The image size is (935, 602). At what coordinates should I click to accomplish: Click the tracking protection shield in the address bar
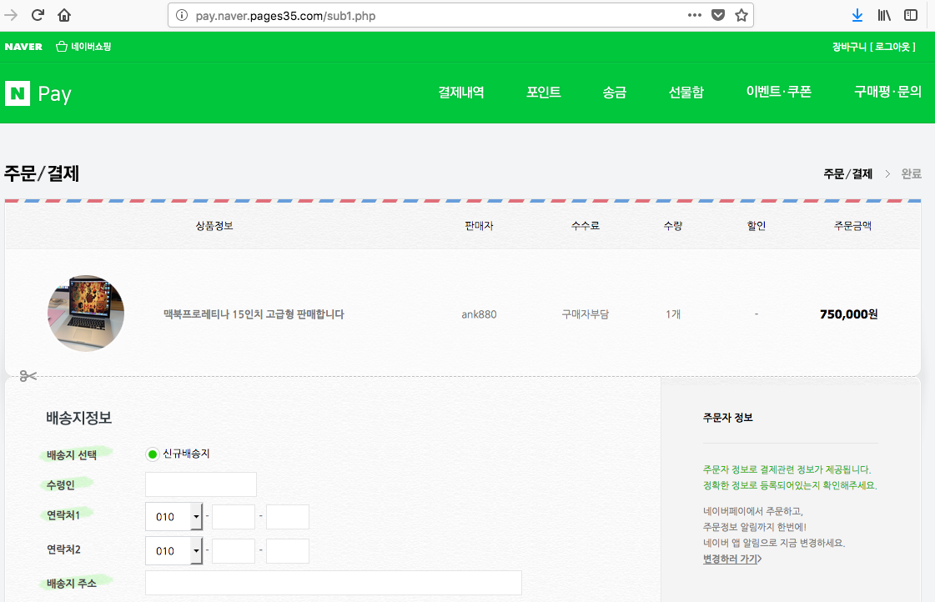click(x=718, y=14)
